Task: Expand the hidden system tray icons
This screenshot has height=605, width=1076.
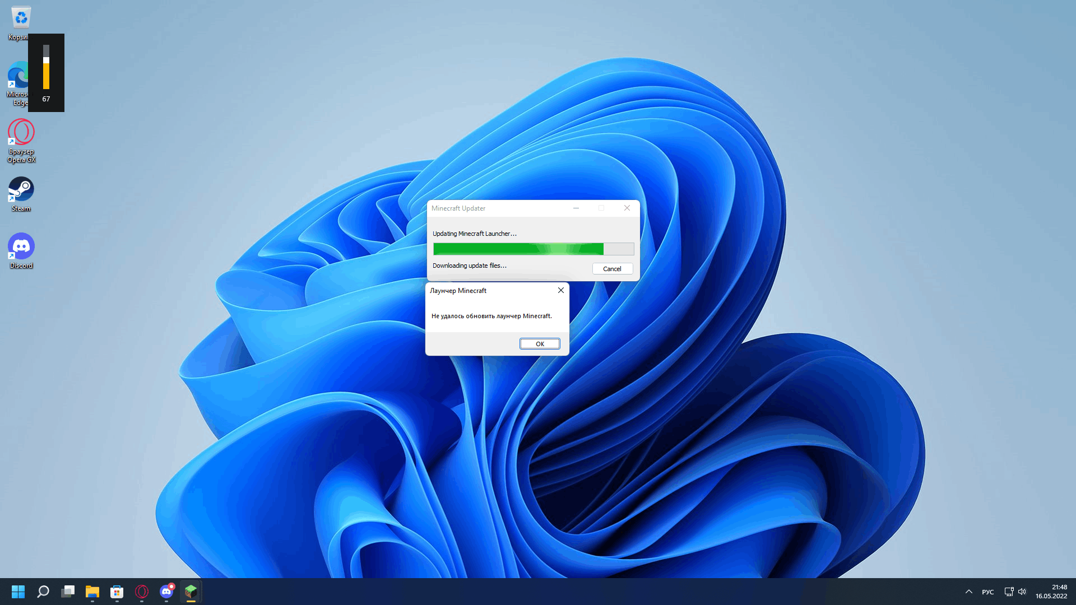Action: point(968,592)
